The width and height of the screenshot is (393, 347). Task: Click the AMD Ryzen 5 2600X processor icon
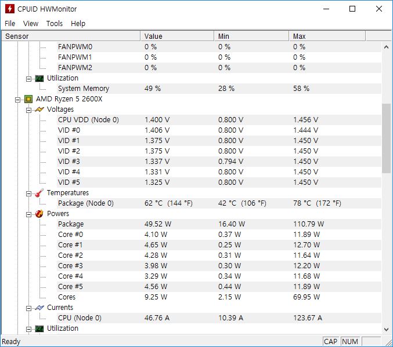click(28, 99)
